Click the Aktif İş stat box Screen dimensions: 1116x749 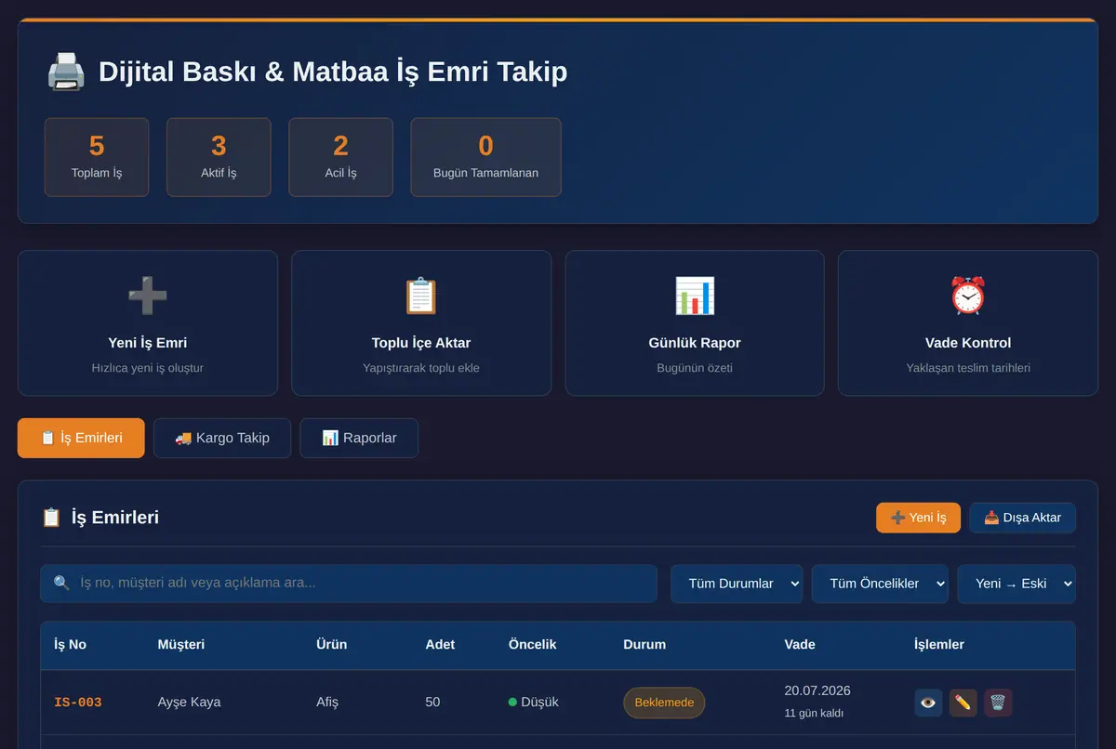219,157
